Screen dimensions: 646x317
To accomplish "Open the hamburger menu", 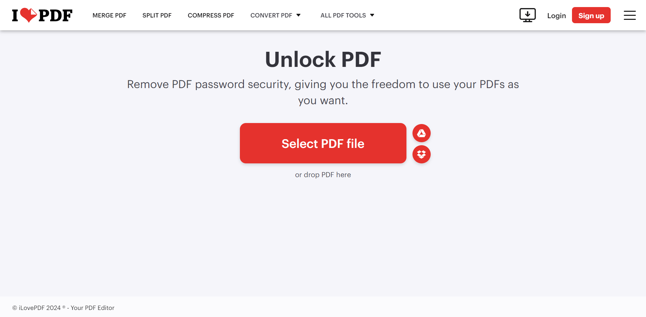I will coord(630,15).
